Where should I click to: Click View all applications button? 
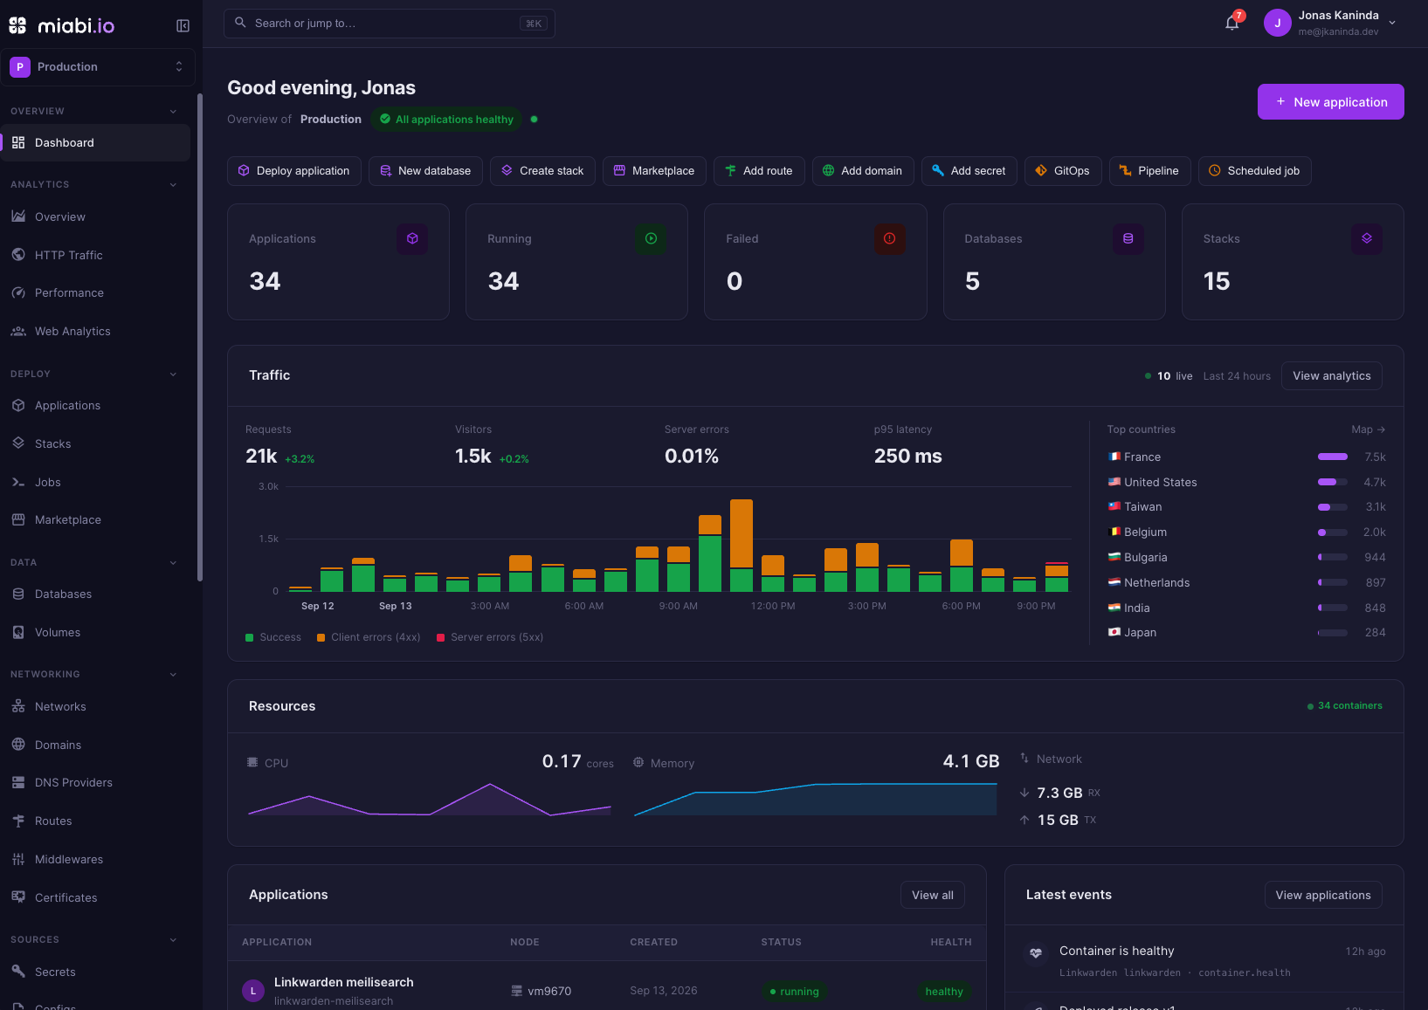point(933,895)
